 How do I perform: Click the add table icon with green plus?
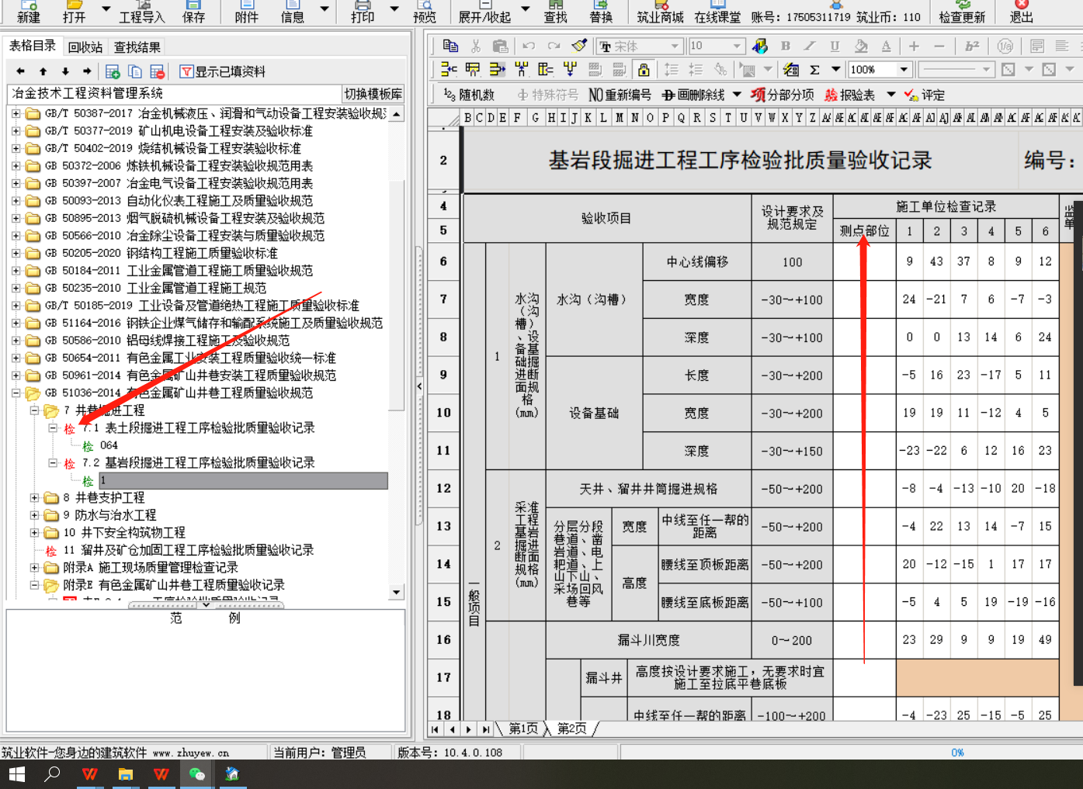(113, 71)
